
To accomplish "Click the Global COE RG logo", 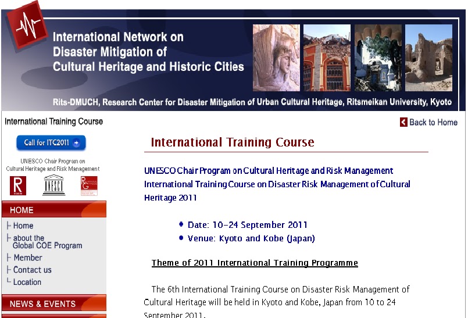I will pyautogui.click(x=89, y=186).
